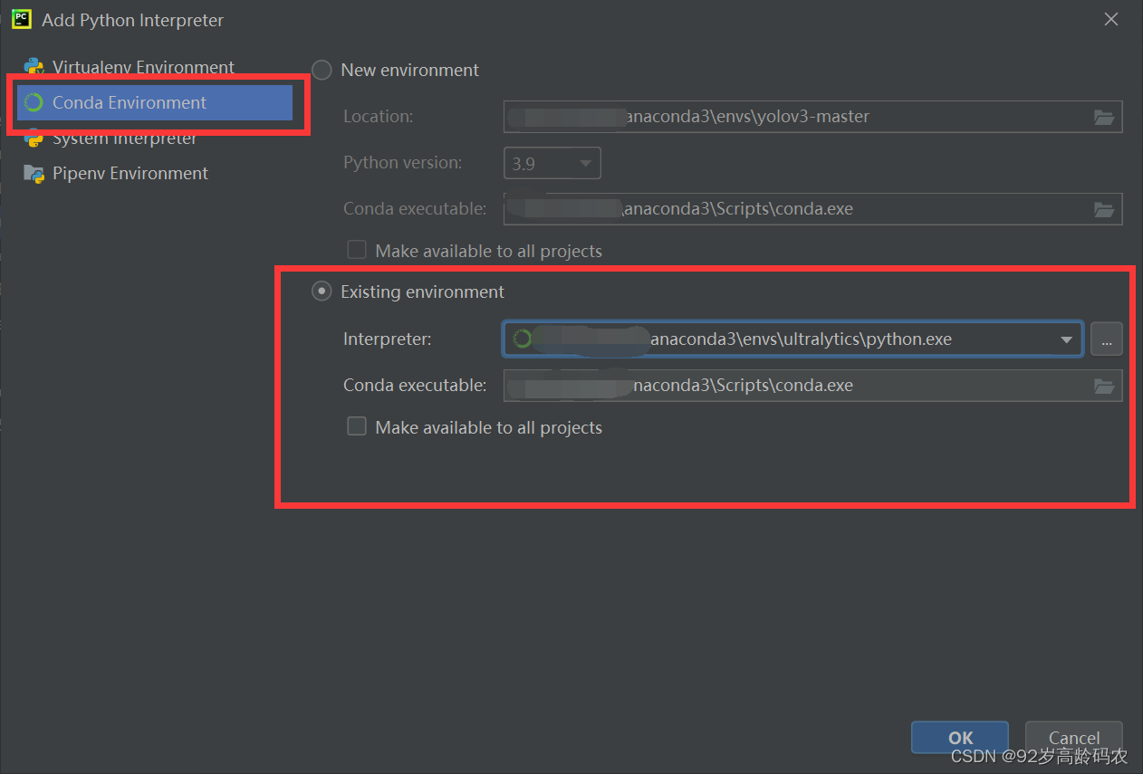Expand the Interpreter path dropdown
The width and height of the screenshot is (1143, 774).
[x=1066, y=339]
